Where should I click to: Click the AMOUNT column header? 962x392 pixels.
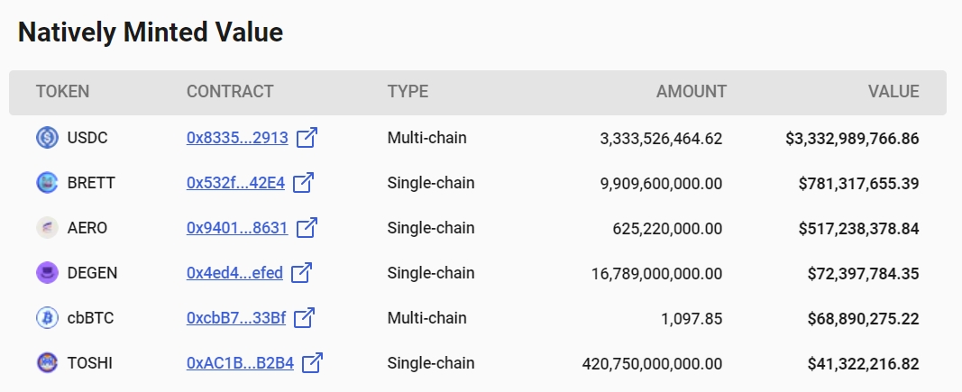(692, 91)
